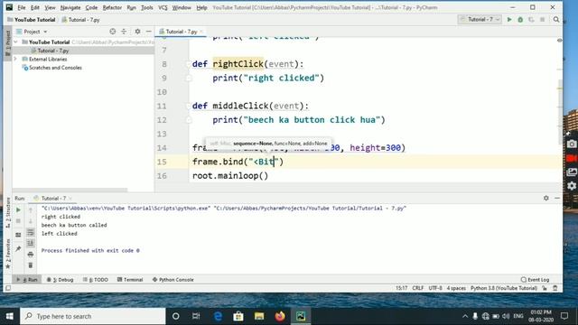Click Down the stack trace arrow
The width and height of the screenshot is (578, 325).
coord(31,221)
